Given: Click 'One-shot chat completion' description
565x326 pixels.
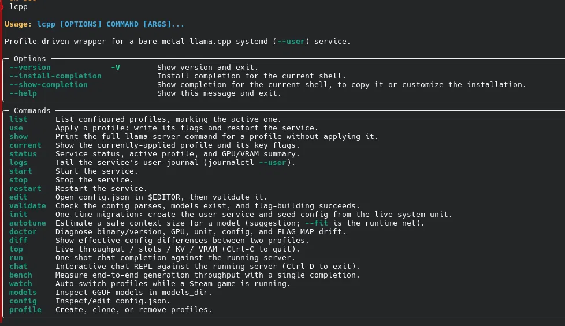Looking at the screenshot, I should click(x=175, y=258).
